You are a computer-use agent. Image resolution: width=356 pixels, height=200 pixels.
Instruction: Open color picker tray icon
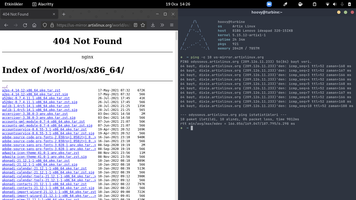click(x=285, y=4)
